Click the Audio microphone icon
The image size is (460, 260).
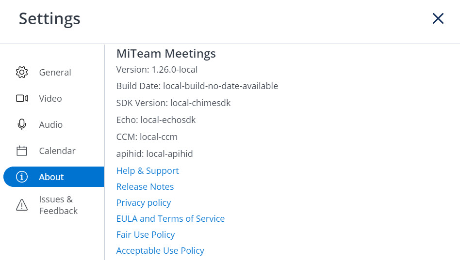[x=22, y=124]
